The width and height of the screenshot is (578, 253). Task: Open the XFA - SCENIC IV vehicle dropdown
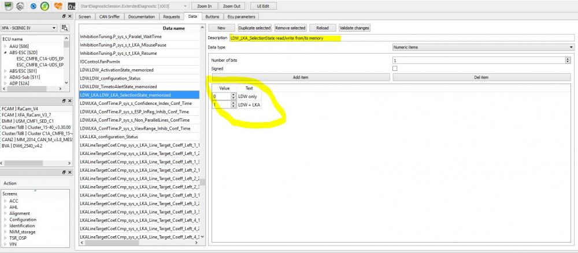(x=29, y=28)
